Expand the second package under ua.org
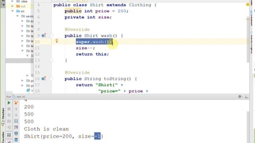The width and height of the screenshot is (255, 143). tap(22, 26)
